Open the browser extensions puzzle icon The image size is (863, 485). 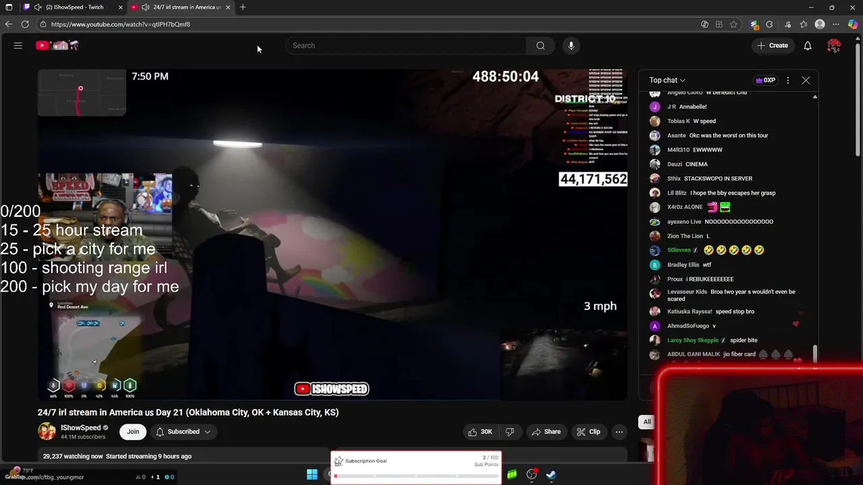coord(769,24)
